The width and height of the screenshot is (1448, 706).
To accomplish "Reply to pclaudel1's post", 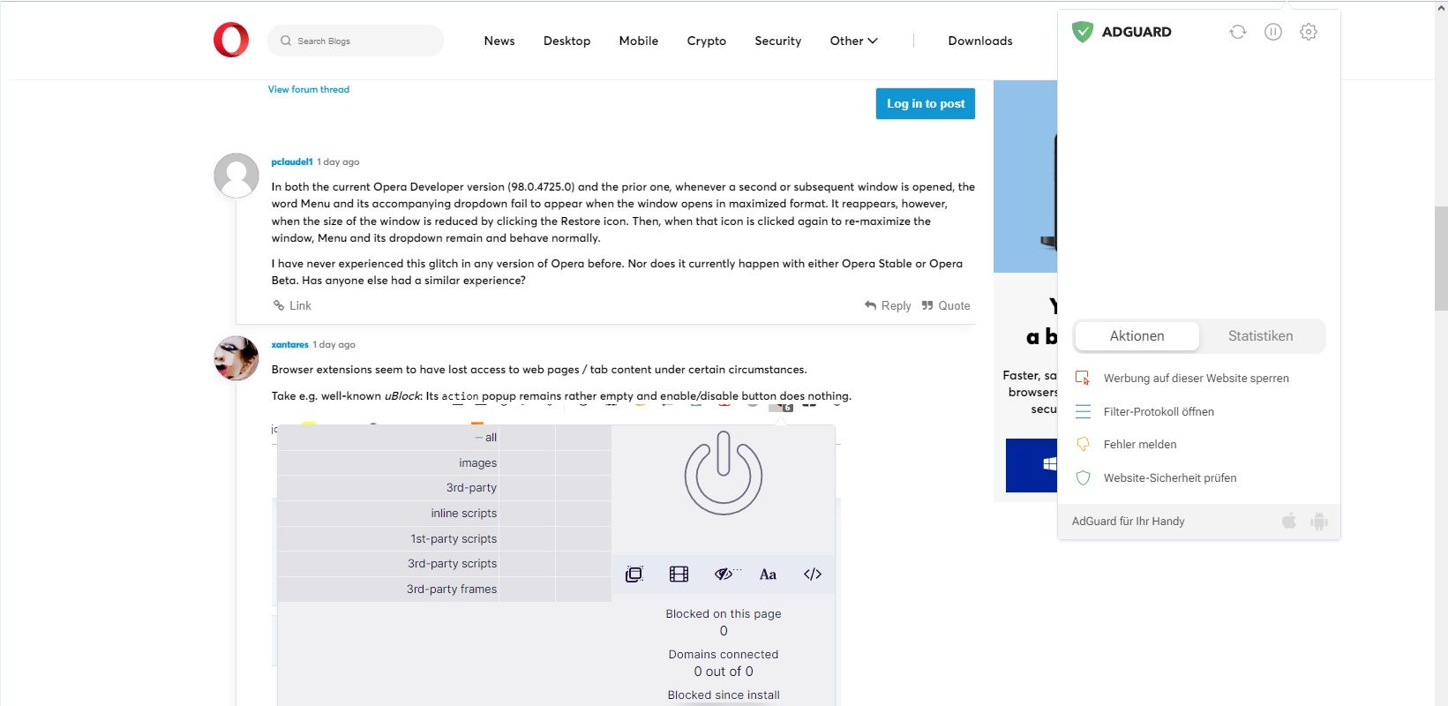I will 888,305.
